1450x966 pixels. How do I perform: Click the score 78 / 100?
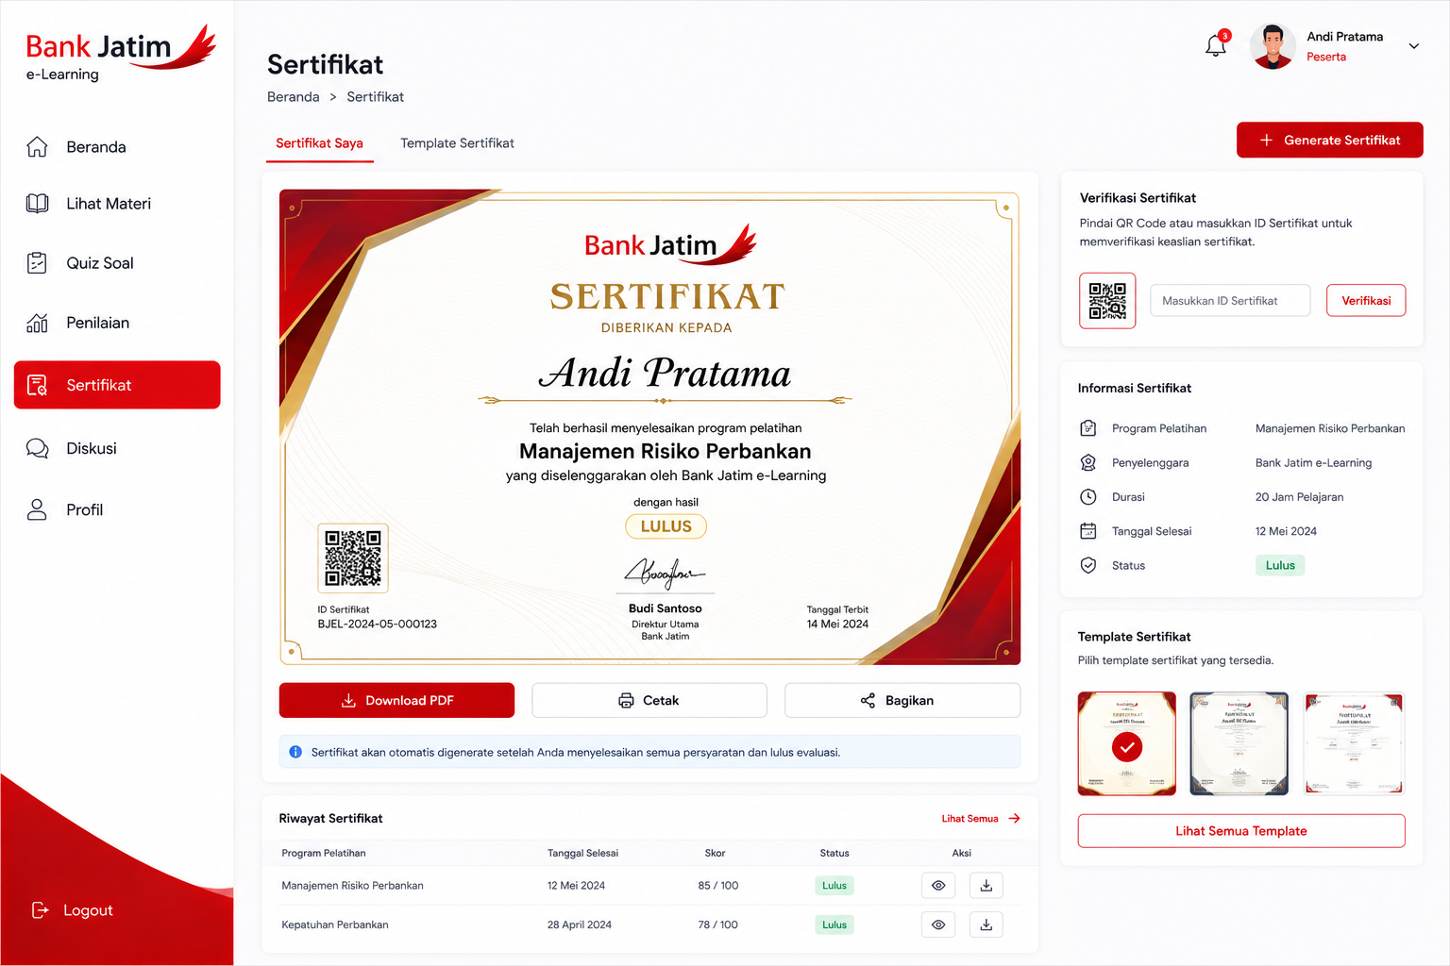(x=718, y=925)
